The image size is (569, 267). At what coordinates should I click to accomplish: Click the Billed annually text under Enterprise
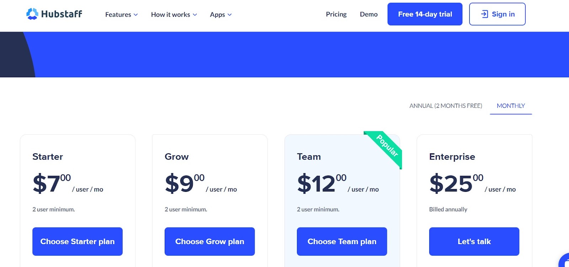(x=448, y=209)
